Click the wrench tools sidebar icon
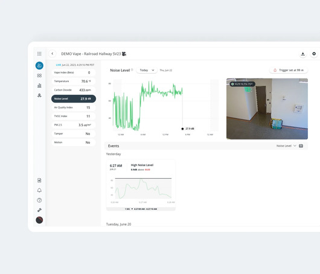 (x=39, y=210)
